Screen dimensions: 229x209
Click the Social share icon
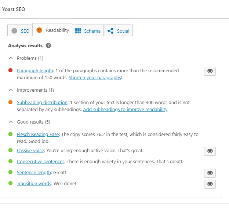click(110, 31)
